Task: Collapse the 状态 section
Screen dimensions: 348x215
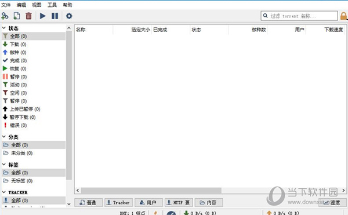Action: coord(4,28)
